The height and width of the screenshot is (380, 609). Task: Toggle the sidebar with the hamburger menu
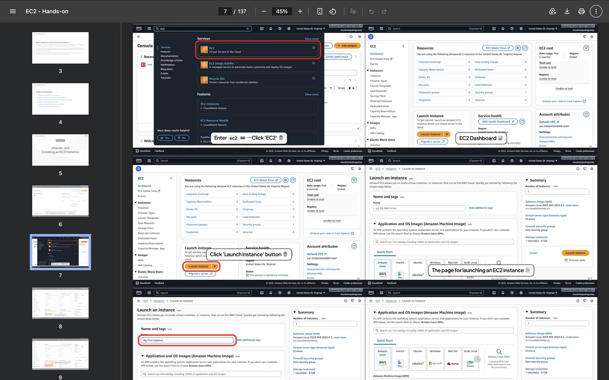click(x=13, y=11)
